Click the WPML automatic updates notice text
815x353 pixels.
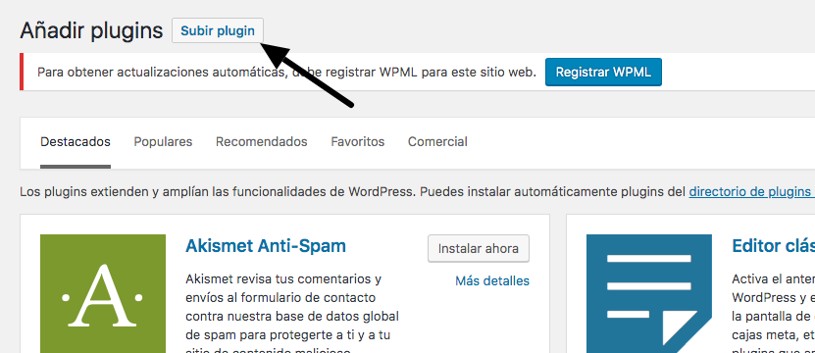point(287,73)
